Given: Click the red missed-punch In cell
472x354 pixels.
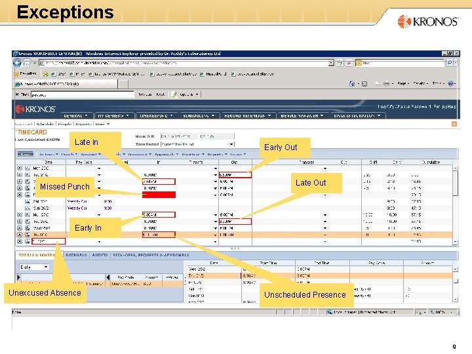Looking at the screenshot, I should click(x=159, y=195).
